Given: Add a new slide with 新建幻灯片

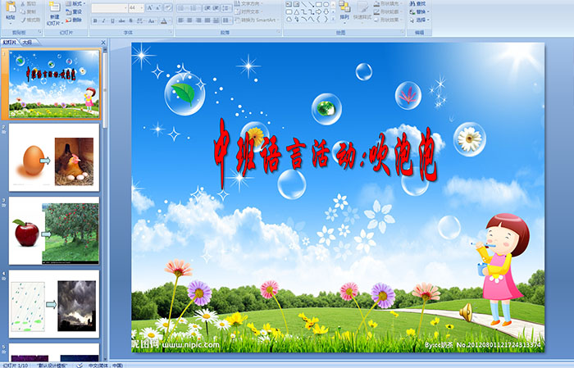Looking at the screenshot, I should tap(55, 14).
